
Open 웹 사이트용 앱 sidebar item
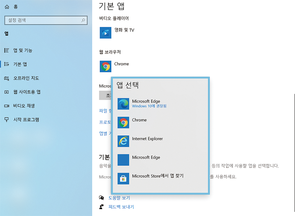tap(27, 92)
